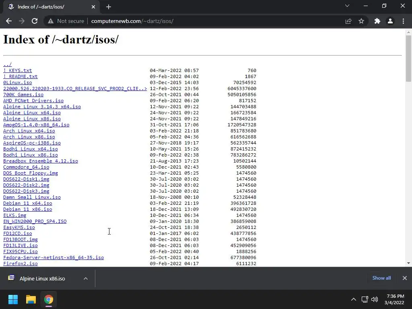
Task: Click the 22000.526.220203-1933.CO_RELEASE link
Action: point(75,89)
